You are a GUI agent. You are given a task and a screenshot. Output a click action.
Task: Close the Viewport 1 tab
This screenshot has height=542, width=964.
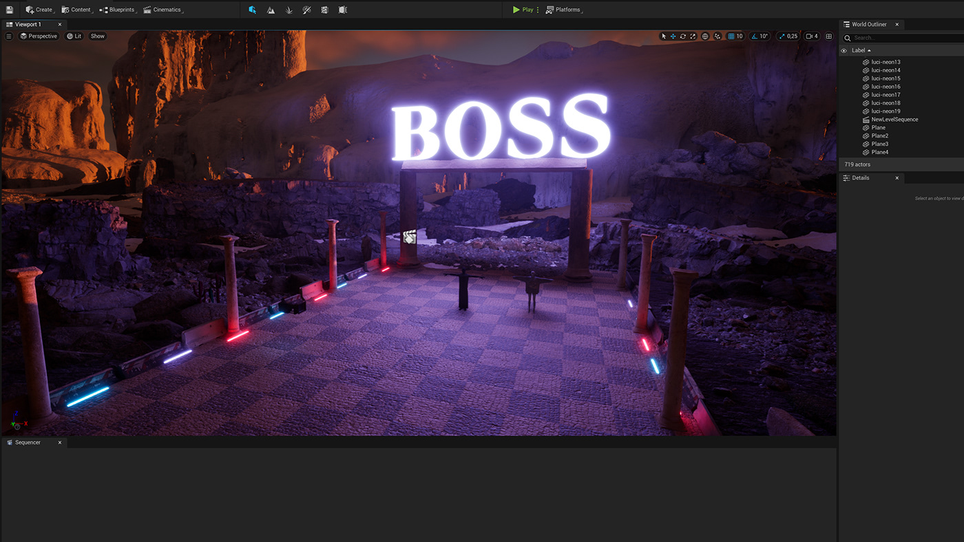click(59, 24)
